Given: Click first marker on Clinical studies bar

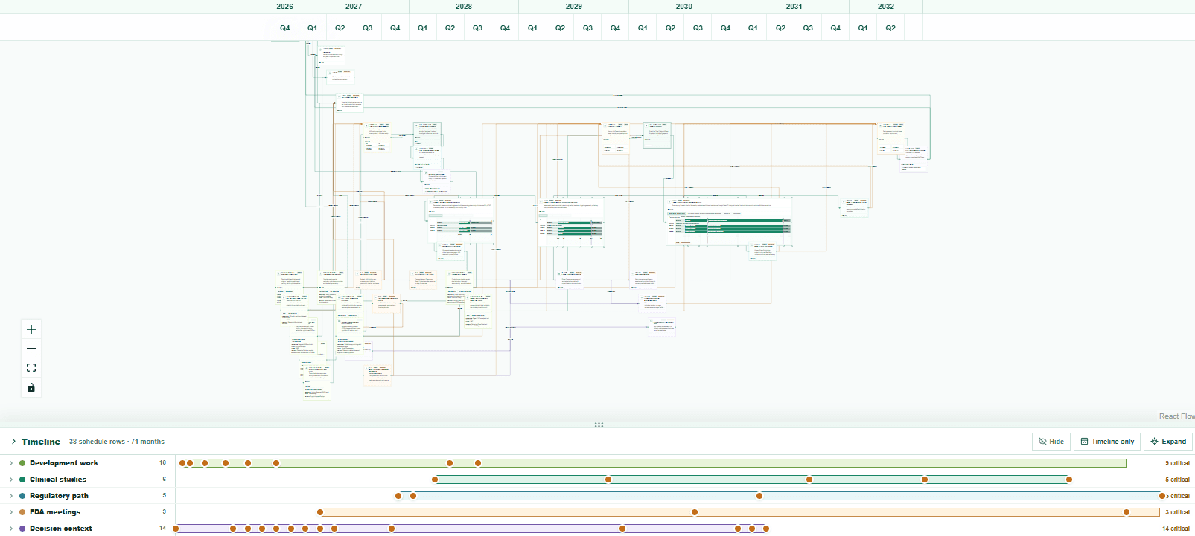Looking at the screenshot, I should pyautogui.click(x=435, y=480).
